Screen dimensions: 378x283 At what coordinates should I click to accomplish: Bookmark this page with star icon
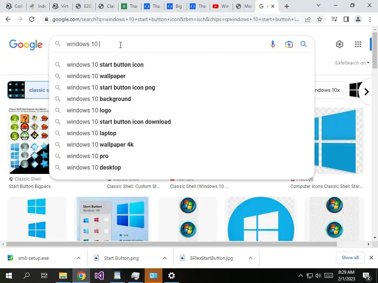point(320,19)
